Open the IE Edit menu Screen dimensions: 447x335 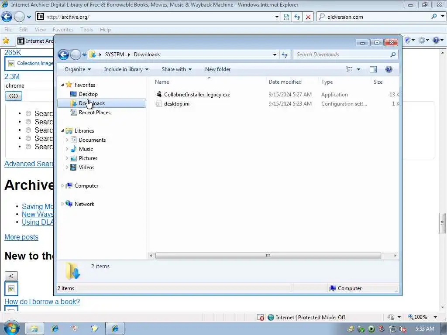click(x=24, y=30)
